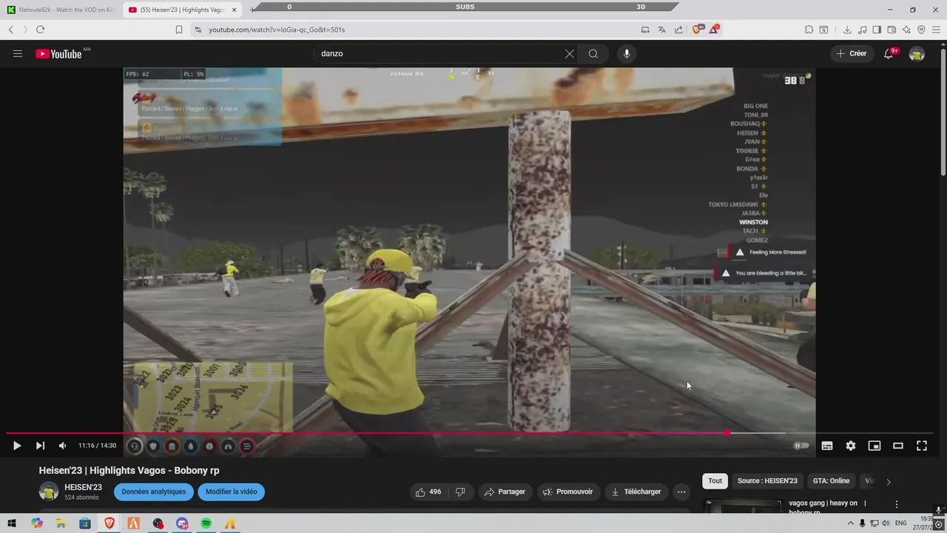
Task: Open the player settings gear
Action: pyautogui.click(x=851, y=446)
